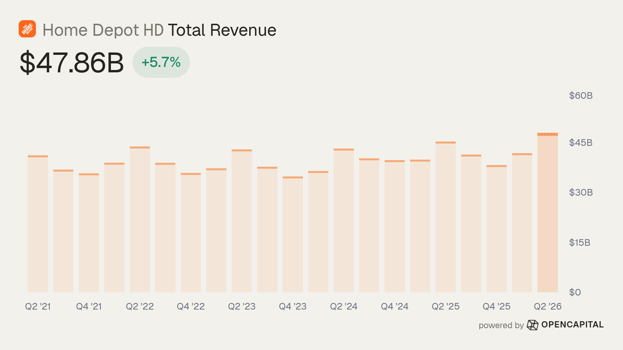
Task: Click the Q2 '24 axis label
Action: pos(344,307)
